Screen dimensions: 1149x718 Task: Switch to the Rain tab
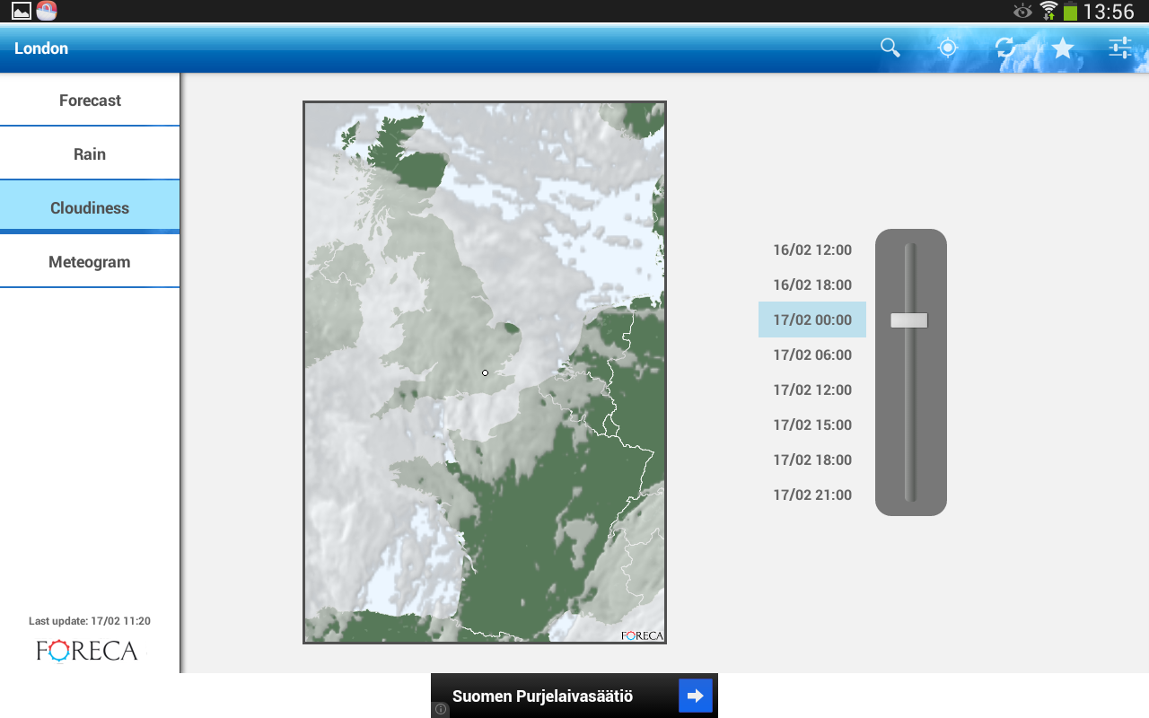pyautogui.click(x=90, y=154)
